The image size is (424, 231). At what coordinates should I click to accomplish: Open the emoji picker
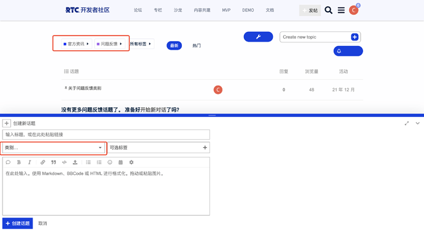click(x=110, y=162)
